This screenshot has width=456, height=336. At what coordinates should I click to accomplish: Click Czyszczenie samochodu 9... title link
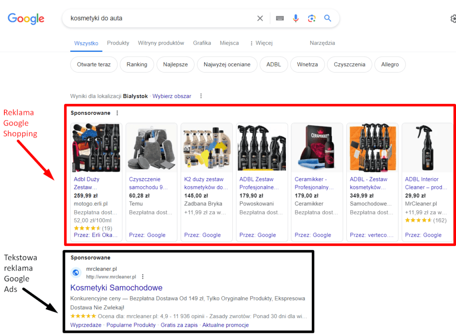[148, 183]
